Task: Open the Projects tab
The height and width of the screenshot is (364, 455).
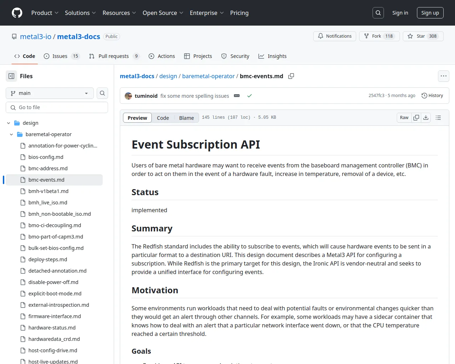Action: 198,56
